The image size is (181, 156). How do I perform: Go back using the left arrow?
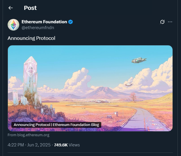tap(11, 8)
